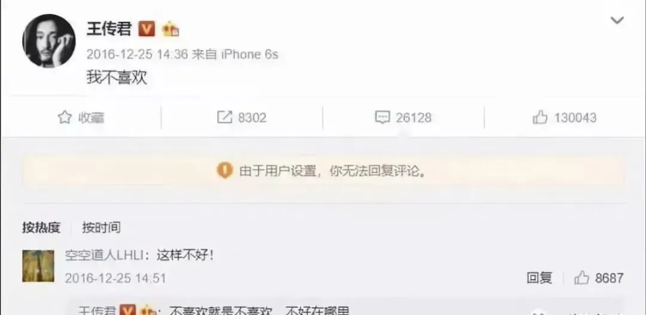This screenshot has width=646, height=315.
Task: Click the post timestamp 2016-12-25 14:36
Action: tap(137, 55)
